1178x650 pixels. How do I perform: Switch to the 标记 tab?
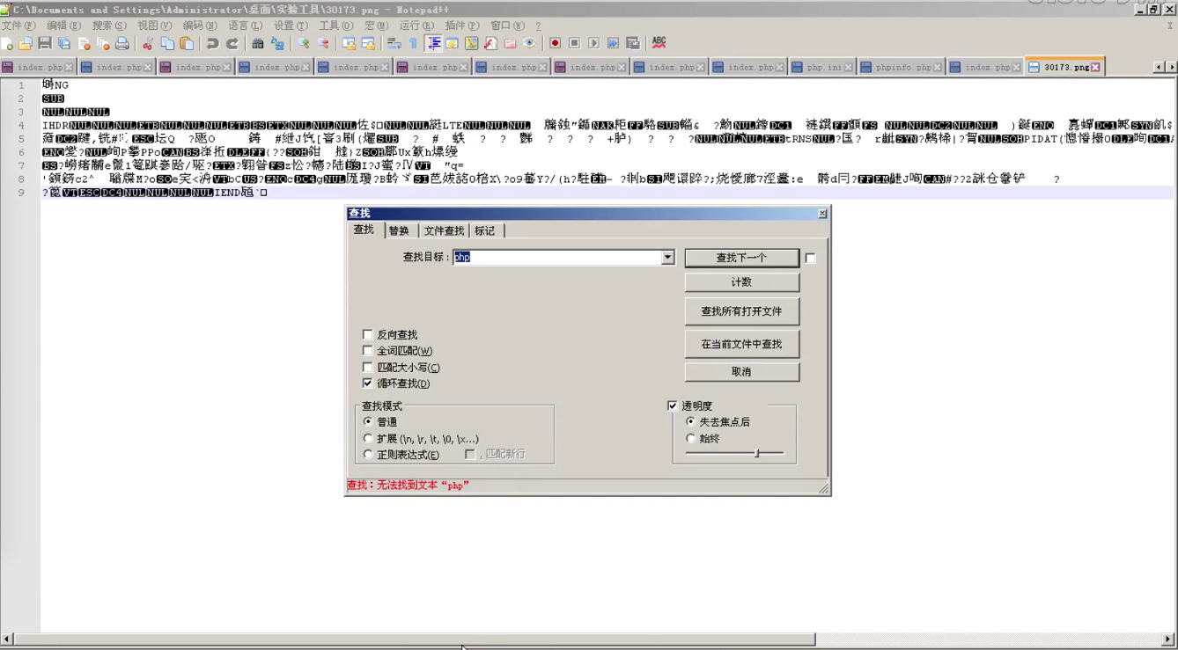485,231
